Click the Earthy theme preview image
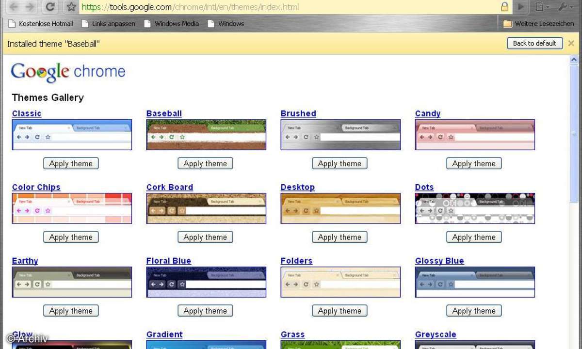 (72, 282)
